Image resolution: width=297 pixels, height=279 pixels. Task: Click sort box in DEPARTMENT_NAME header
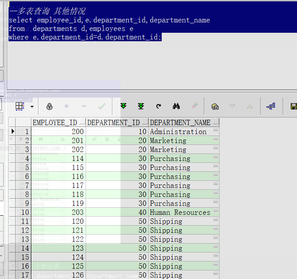coord(216,122)
